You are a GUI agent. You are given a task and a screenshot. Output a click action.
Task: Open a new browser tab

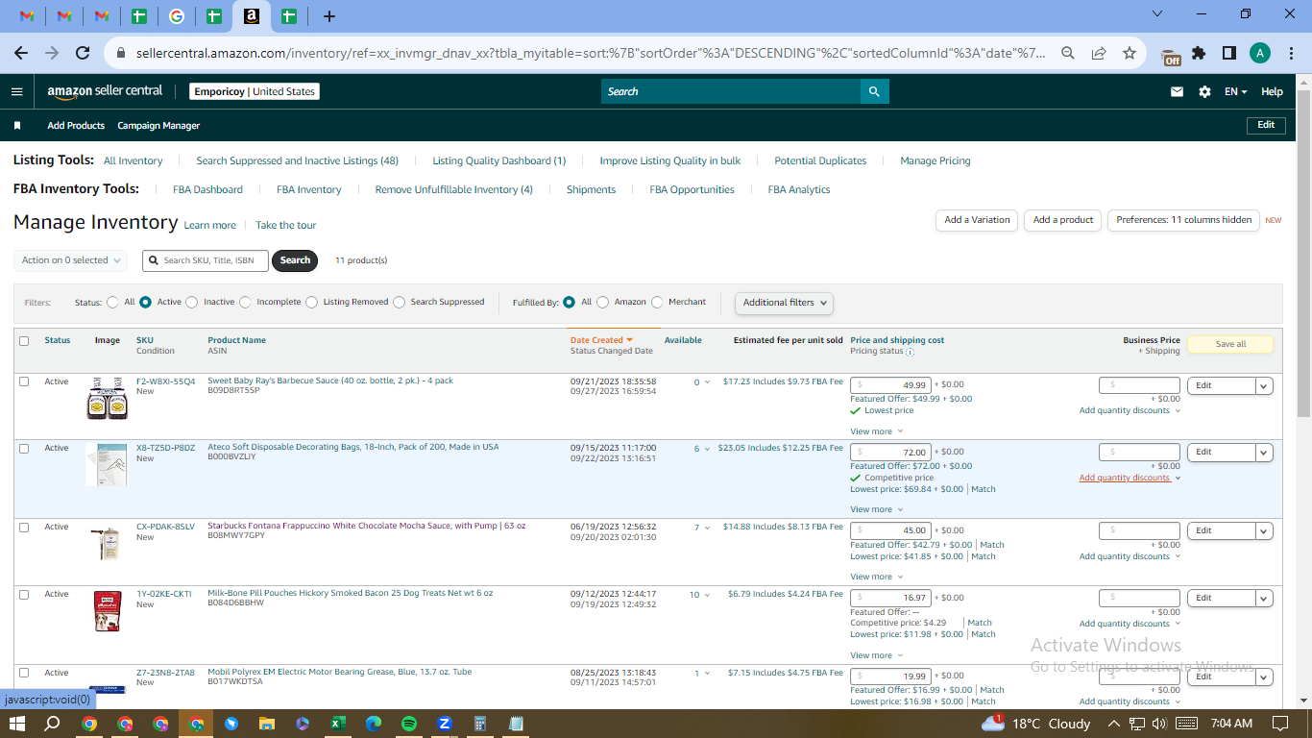tap(329, 16)
